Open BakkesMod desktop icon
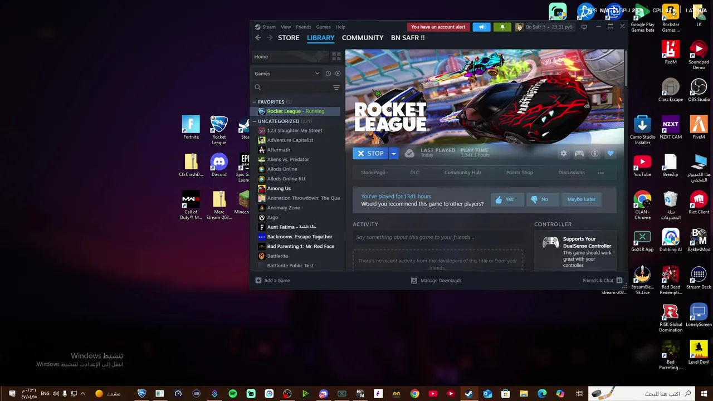This screenshot has height=401, width=713. (x=699, y=240)
